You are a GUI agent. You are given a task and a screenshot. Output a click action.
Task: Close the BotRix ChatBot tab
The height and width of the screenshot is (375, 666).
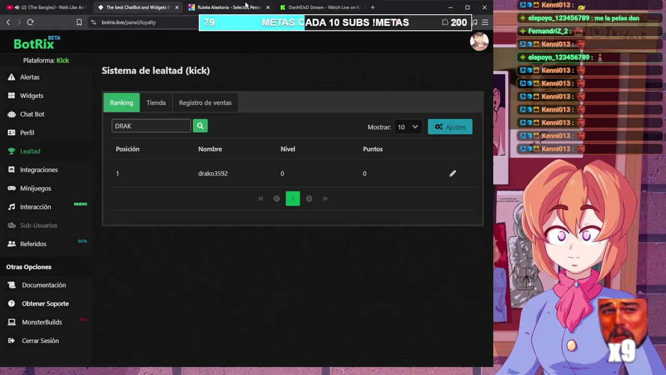pyautogui.click(x=177, y=7)
